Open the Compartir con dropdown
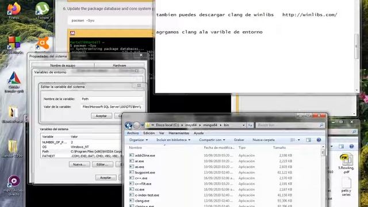The height and width of the screenshot is (207, 368). [212, 140]
